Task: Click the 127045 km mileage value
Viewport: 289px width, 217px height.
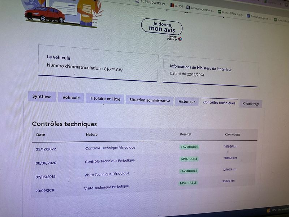Action: click(229, 169)
